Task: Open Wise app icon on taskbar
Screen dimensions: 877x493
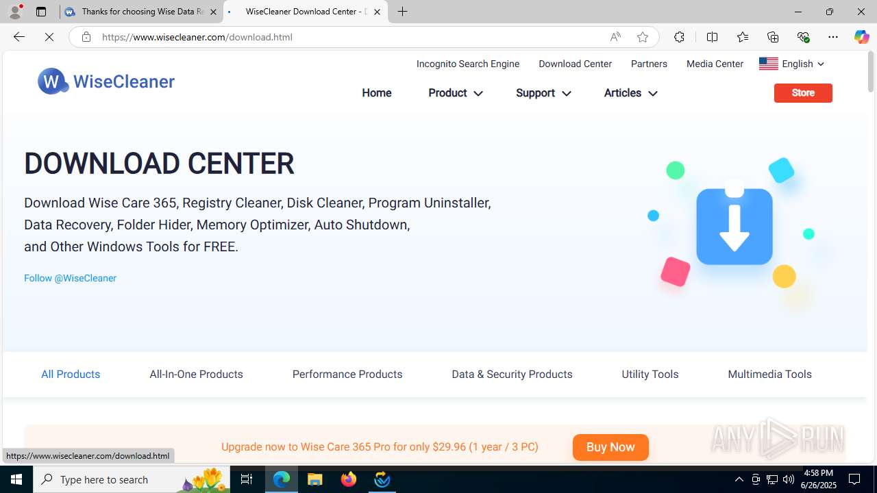Action: click(382, 479)
